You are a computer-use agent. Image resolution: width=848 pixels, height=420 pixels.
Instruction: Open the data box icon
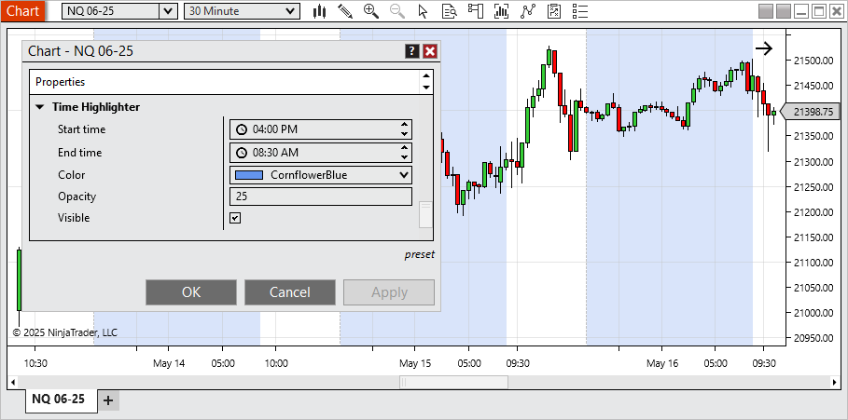click(450, 11)
